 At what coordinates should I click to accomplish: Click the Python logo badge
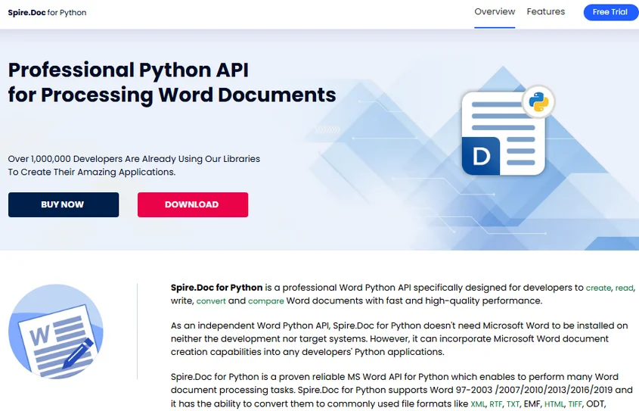[538, 101]
